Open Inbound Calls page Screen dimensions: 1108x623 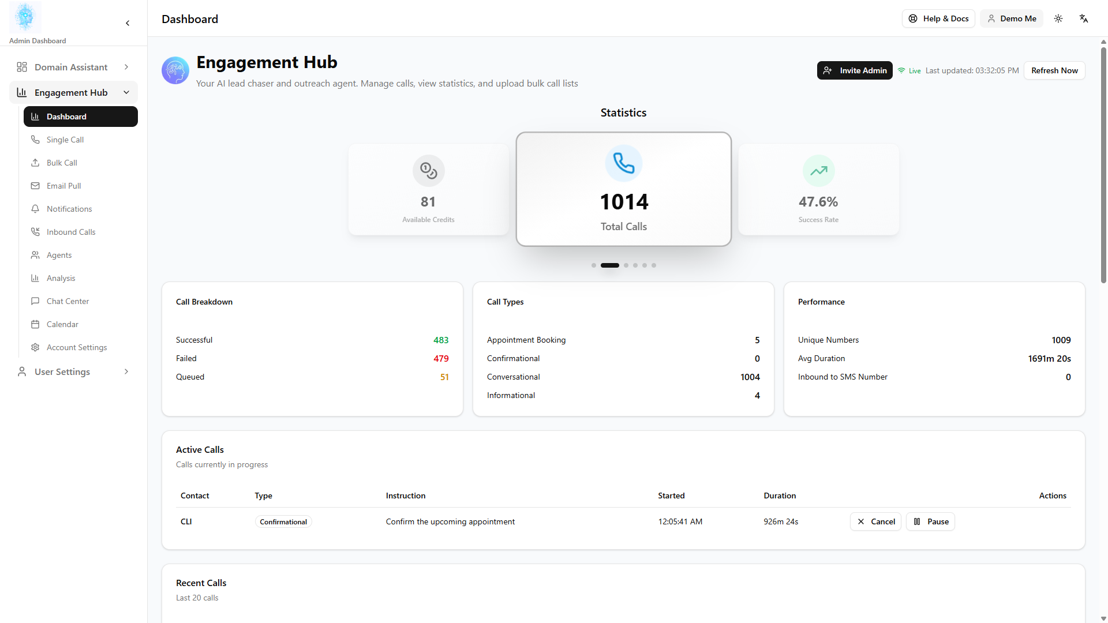coord(81,232)
